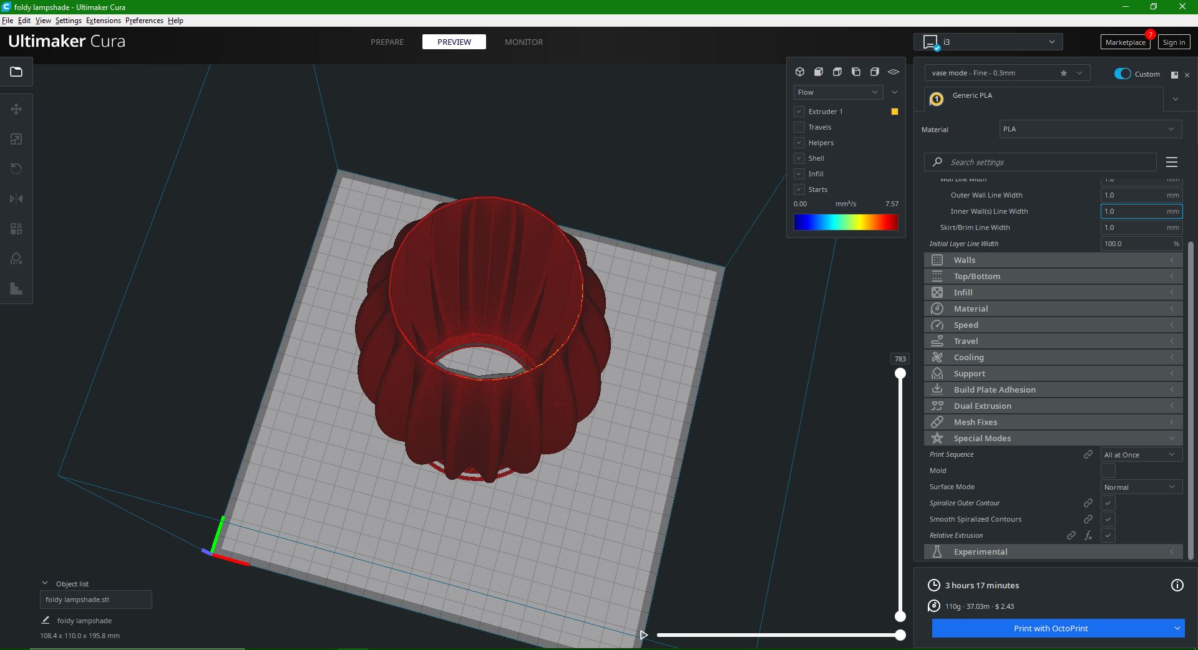Toggle the Custom settings switch
The width and height of the screenshot is (1198, 650).
(x=1123, y=74)
